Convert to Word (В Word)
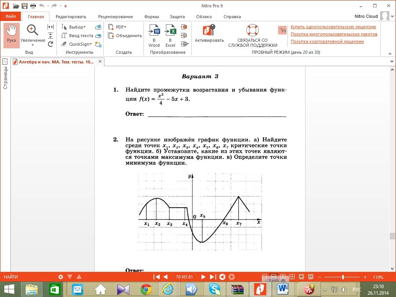 154,36
